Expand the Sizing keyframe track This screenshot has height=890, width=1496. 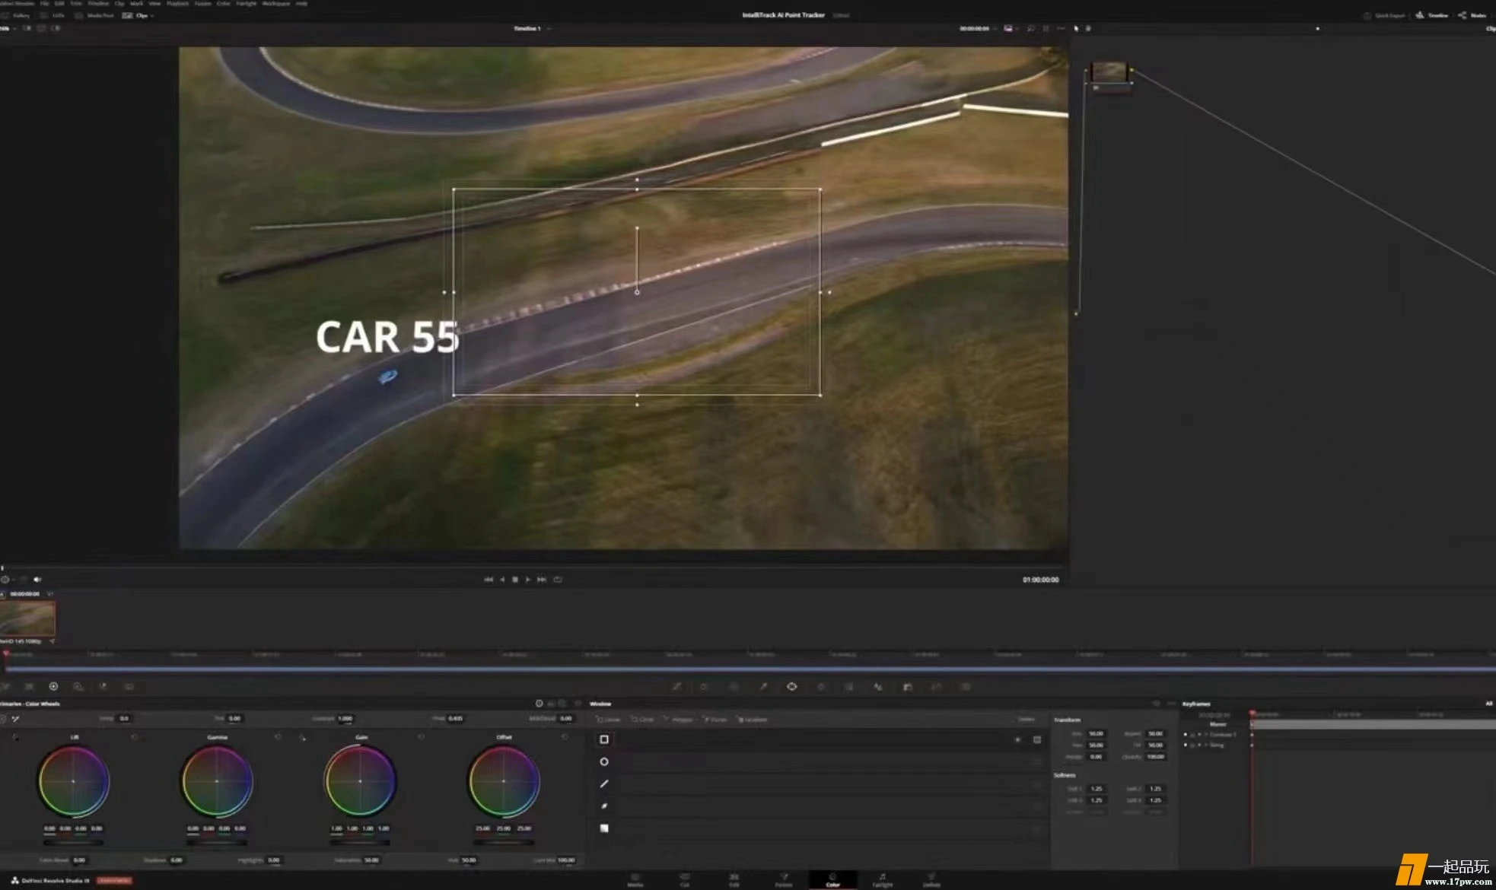(x=1205, y=745)
